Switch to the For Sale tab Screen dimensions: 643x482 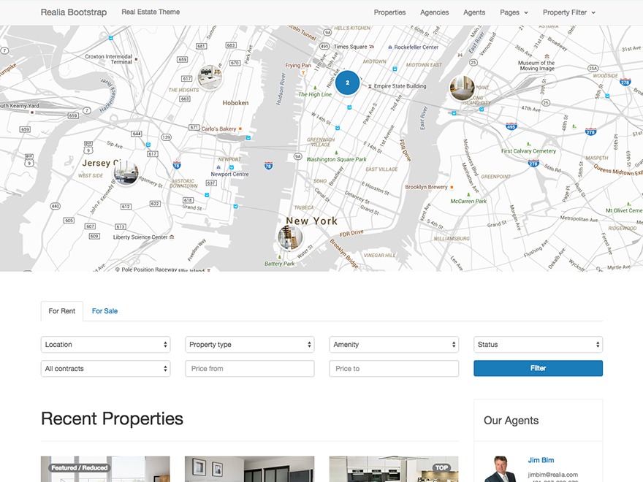[x=104, y=311]
